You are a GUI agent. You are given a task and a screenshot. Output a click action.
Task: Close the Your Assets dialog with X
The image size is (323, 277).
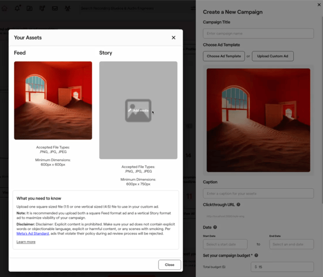click(x=173, y=38)
